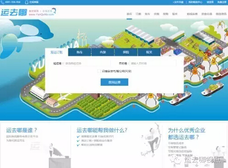The width and height of the screenshot is (228, 168).
Task: Open the origin port 起运港 selector
Action: pos(87,63)
